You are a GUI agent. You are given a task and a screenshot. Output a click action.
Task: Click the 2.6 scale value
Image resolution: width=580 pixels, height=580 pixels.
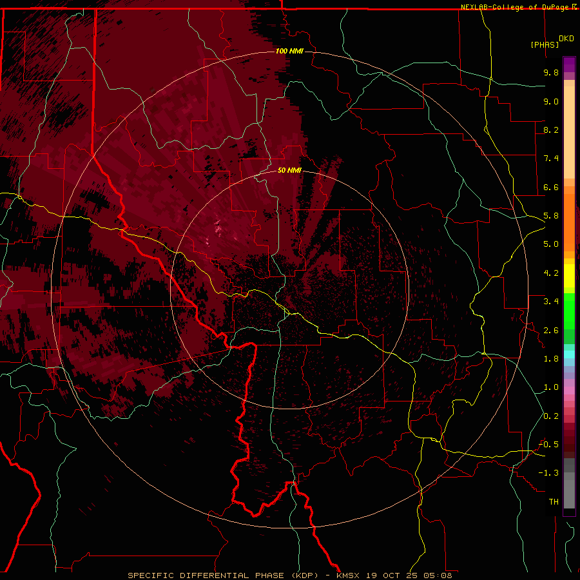(x=551, y=331)
